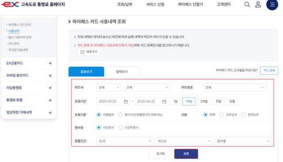Open end date calendar icon
283x162 pixels.
pos(164,102)
